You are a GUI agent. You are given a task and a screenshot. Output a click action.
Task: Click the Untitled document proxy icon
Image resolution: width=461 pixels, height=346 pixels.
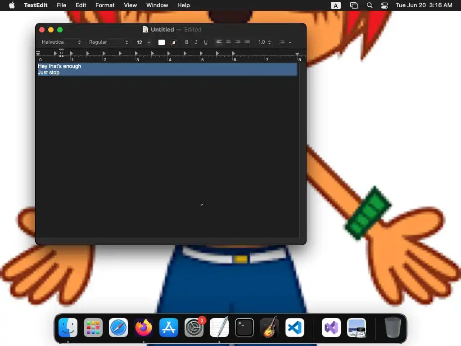coord(145,29)
